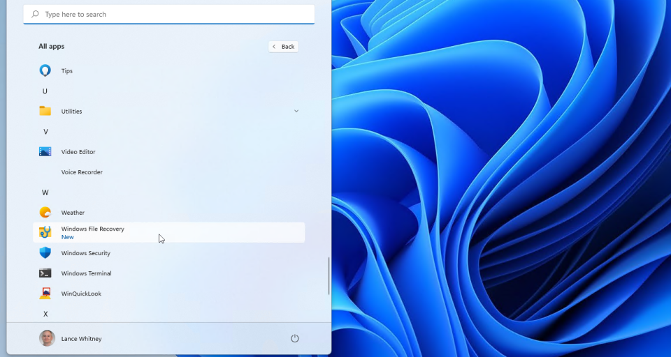Click the 'Windows Security' label
Viewport: 671px width, 357px height.
pos(85,253)
